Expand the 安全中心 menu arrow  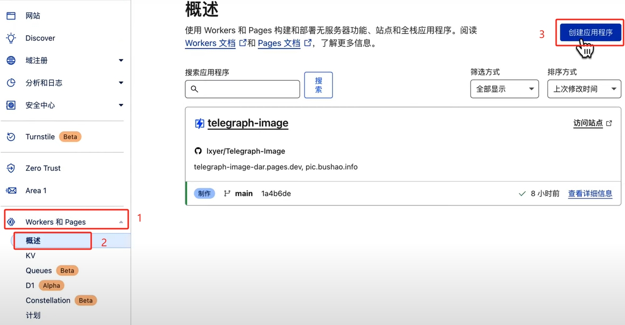click(121, 105)
